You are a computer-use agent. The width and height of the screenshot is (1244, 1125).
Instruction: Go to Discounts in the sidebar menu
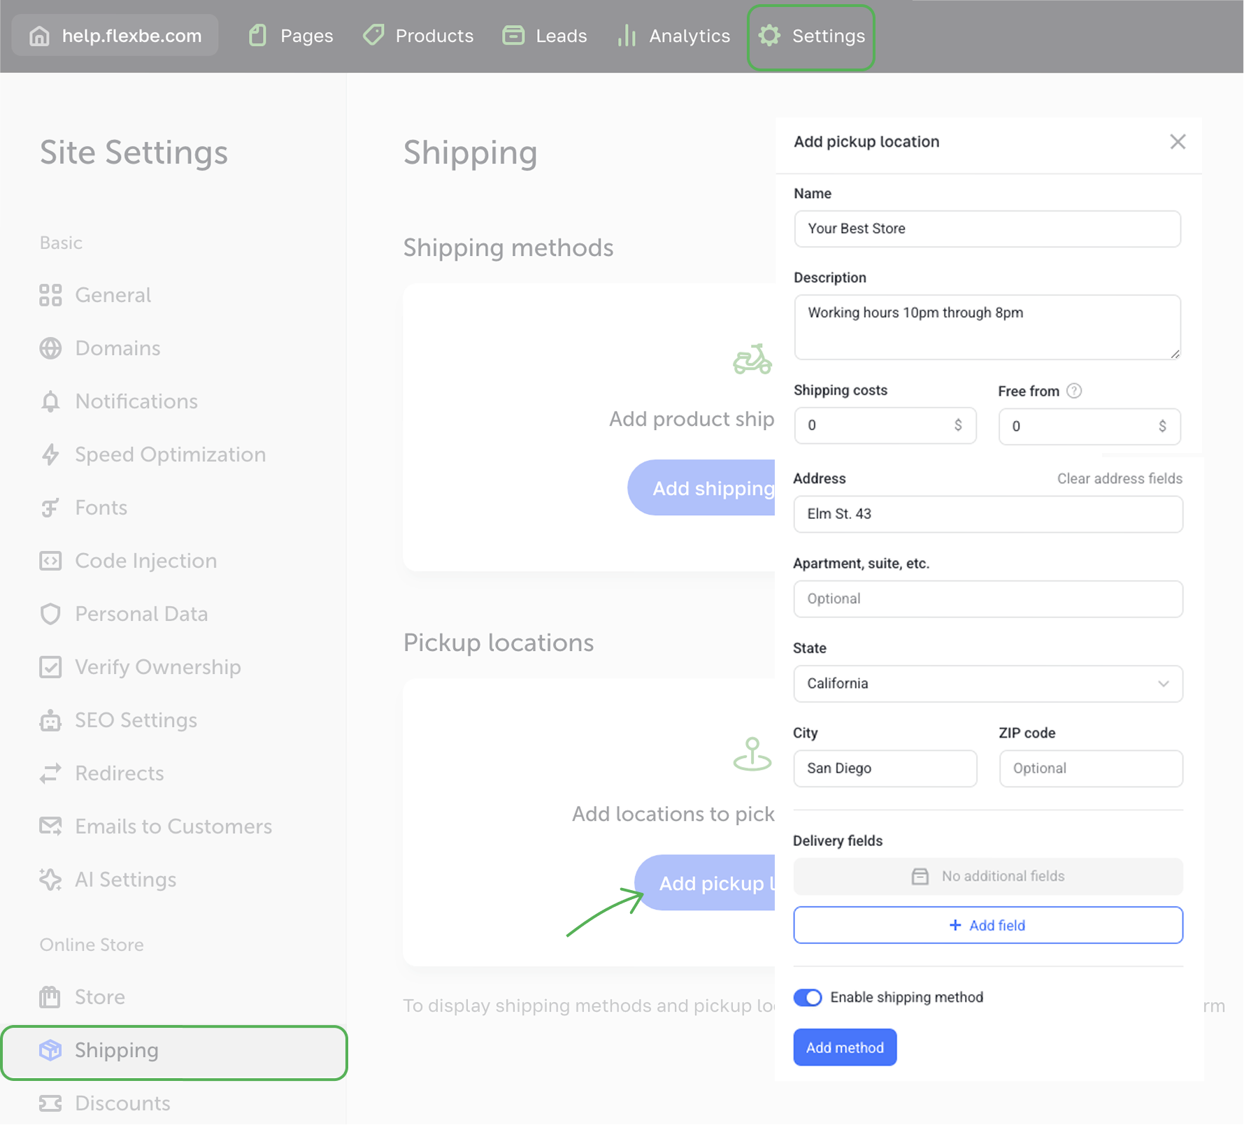click(122, 1103)
